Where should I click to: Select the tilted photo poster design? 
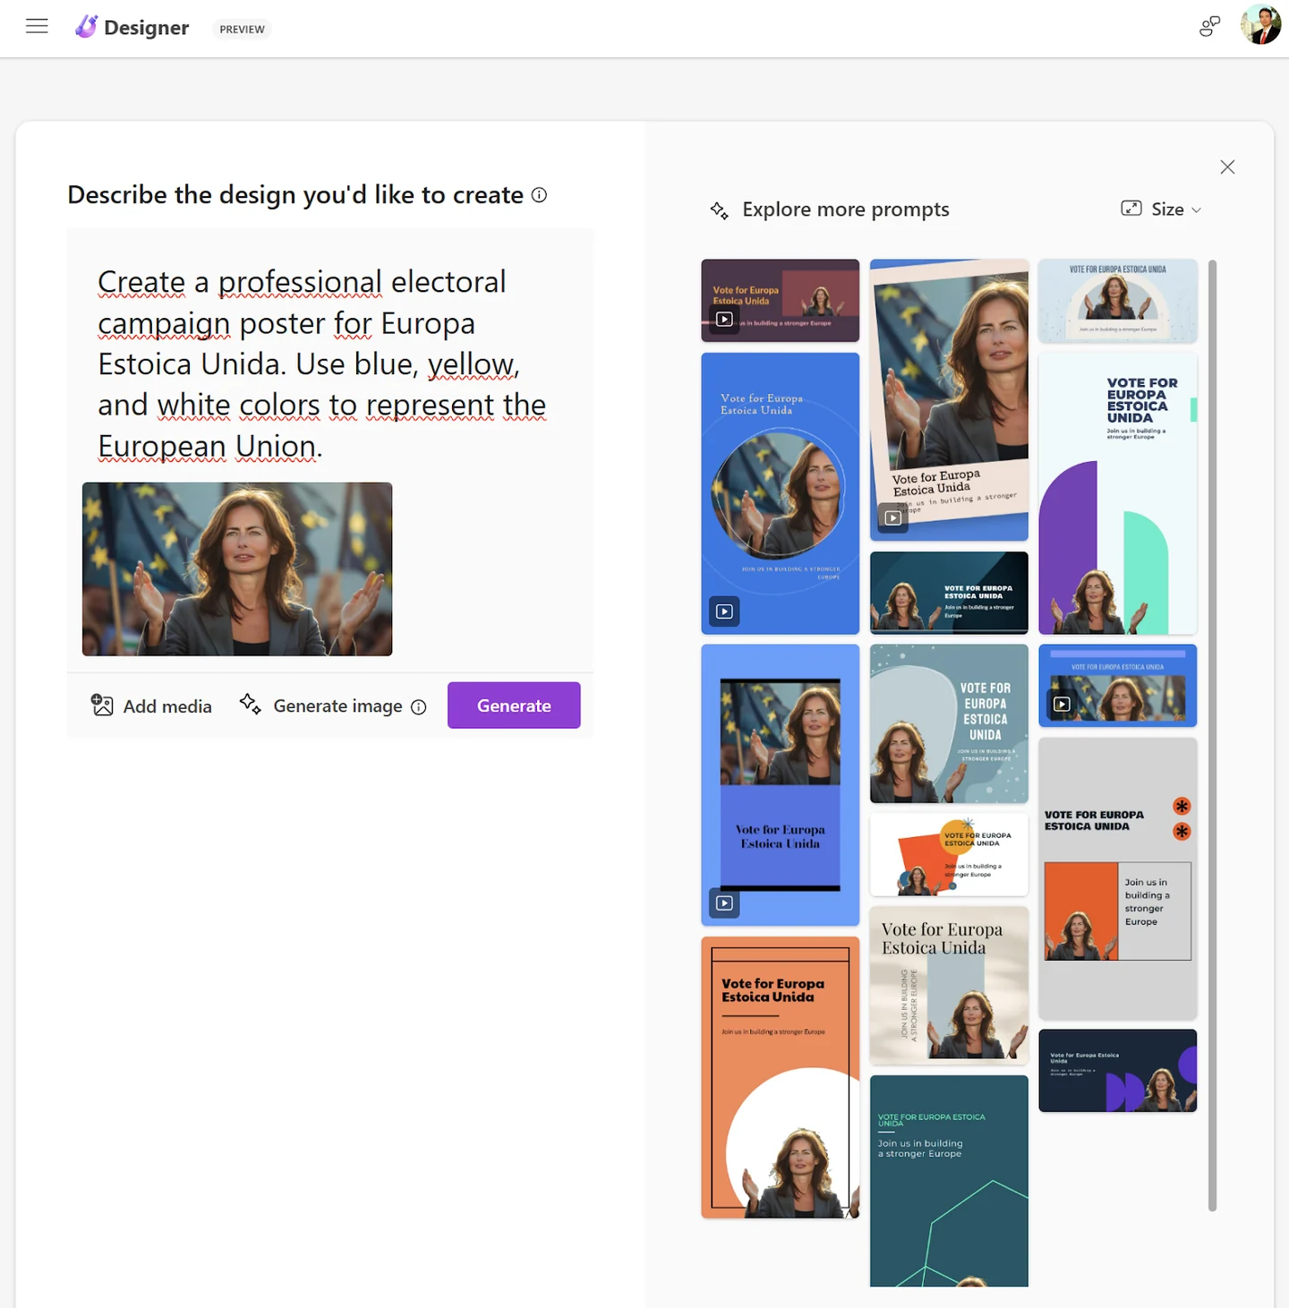point(949,400)
